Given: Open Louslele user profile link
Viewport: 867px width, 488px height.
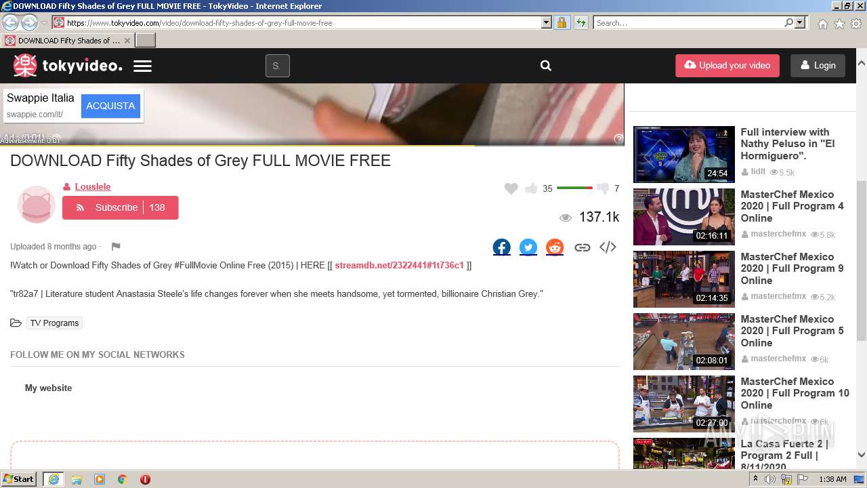Looking at the screenshot, I should tap(93, 186).
